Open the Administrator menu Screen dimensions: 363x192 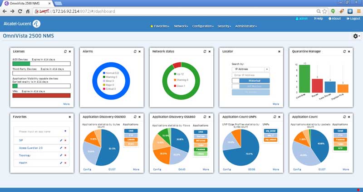246,26
